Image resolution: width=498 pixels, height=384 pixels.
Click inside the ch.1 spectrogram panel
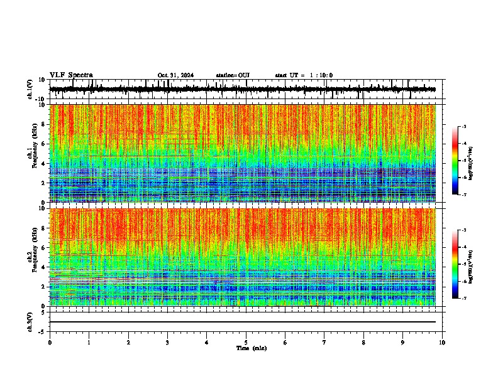pyautogui.click(x=242, y=153)
